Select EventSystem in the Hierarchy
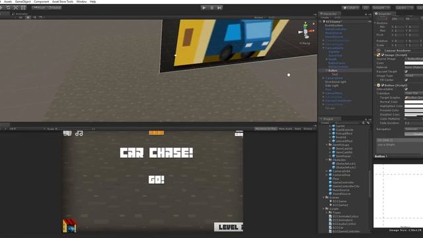This screenshot has height=238, width=423. [x=334, y=25]
